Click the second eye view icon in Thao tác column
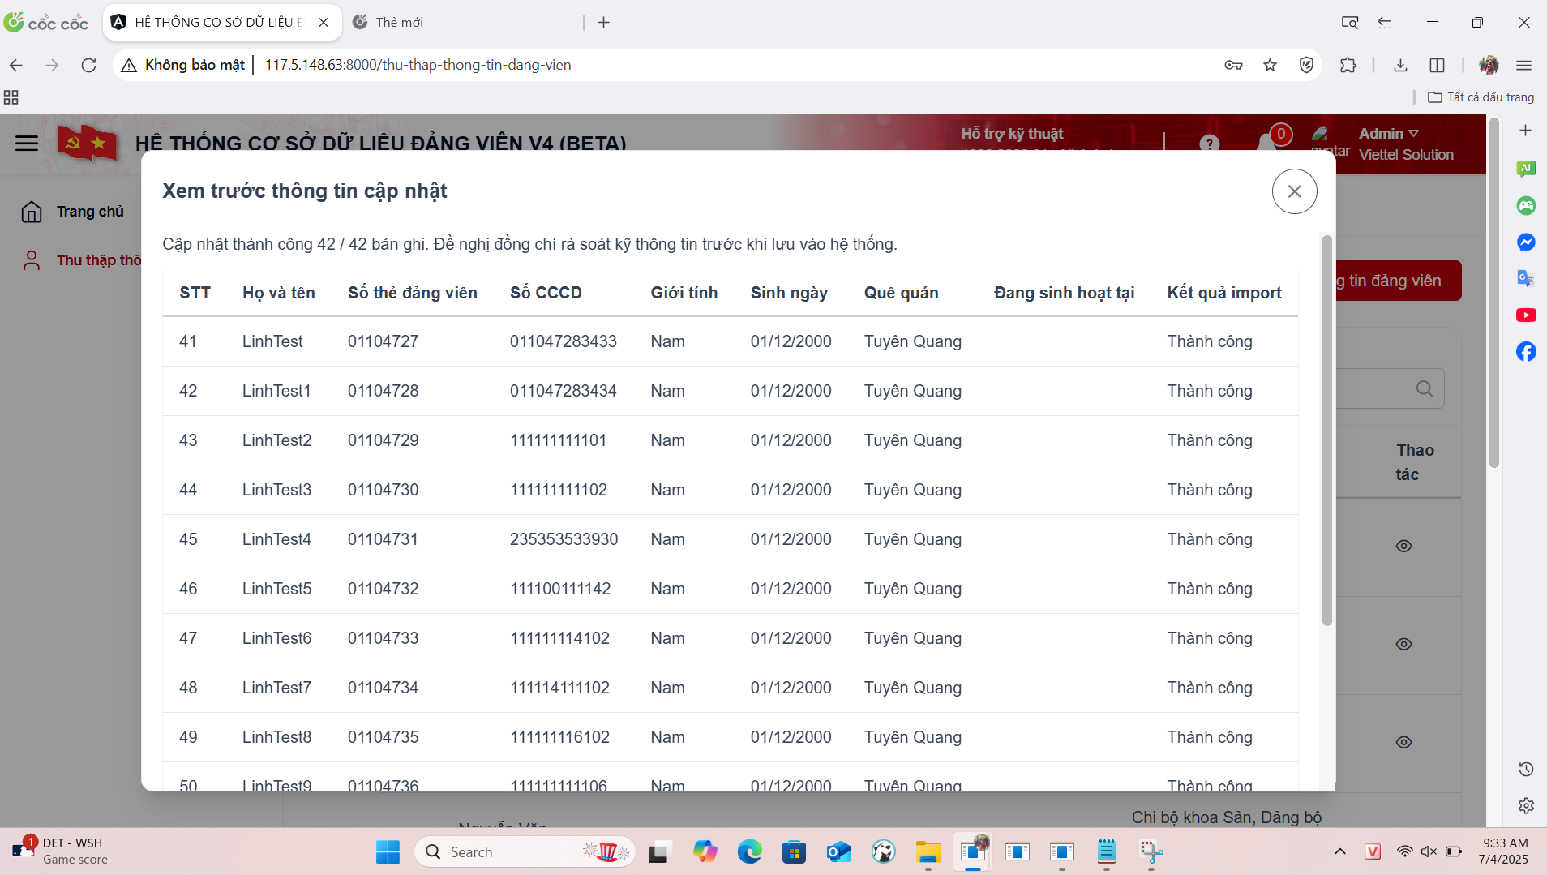This screenshot has width=1547, height=875. tap(1403, 645)
